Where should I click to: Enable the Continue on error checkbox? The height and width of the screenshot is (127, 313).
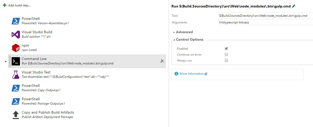(226, 55)
